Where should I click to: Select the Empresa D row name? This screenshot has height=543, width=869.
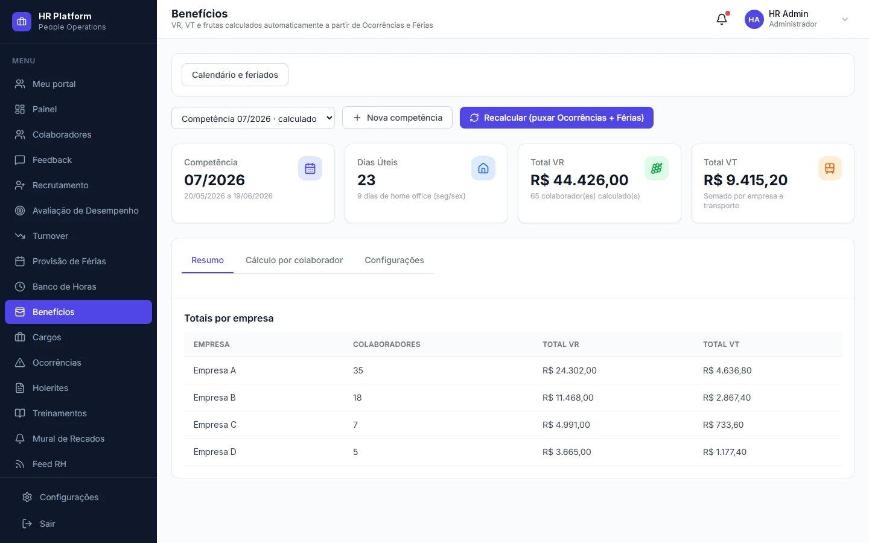(x=215, y=452)
